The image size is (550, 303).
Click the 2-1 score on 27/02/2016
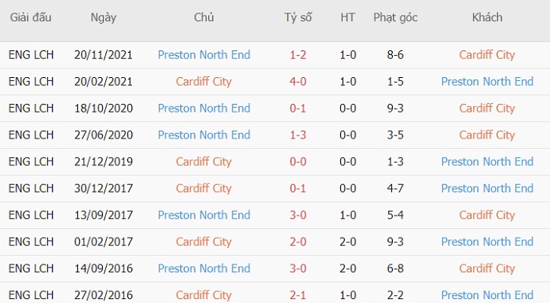tap(298, 295)
